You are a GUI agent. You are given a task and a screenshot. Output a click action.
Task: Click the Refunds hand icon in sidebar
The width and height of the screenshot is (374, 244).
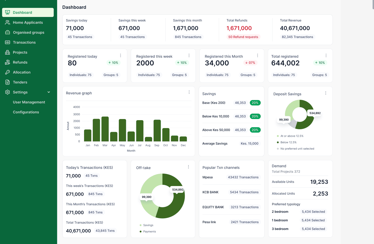8,62
